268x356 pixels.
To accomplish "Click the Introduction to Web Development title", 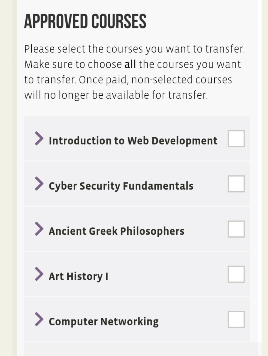I will click(x=133, y=141).
